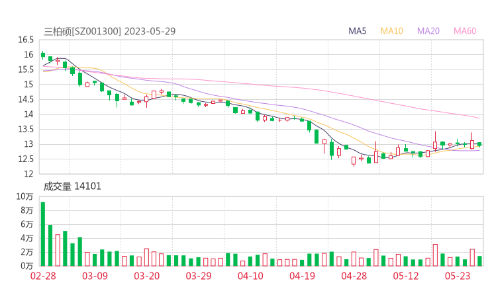Click the 成交量 14101 volume label
Image resolution: width=490 pixels, height=291 pixels.
click(x=72, y=187)
